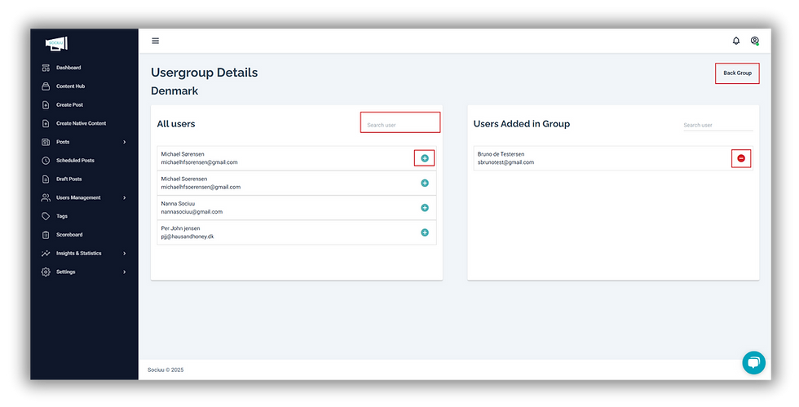The height and width of the screenshot is (407, 799).
Task: Add Per John jensen with the plus icon
Action: pyautogui.click(x=425, y=232)
